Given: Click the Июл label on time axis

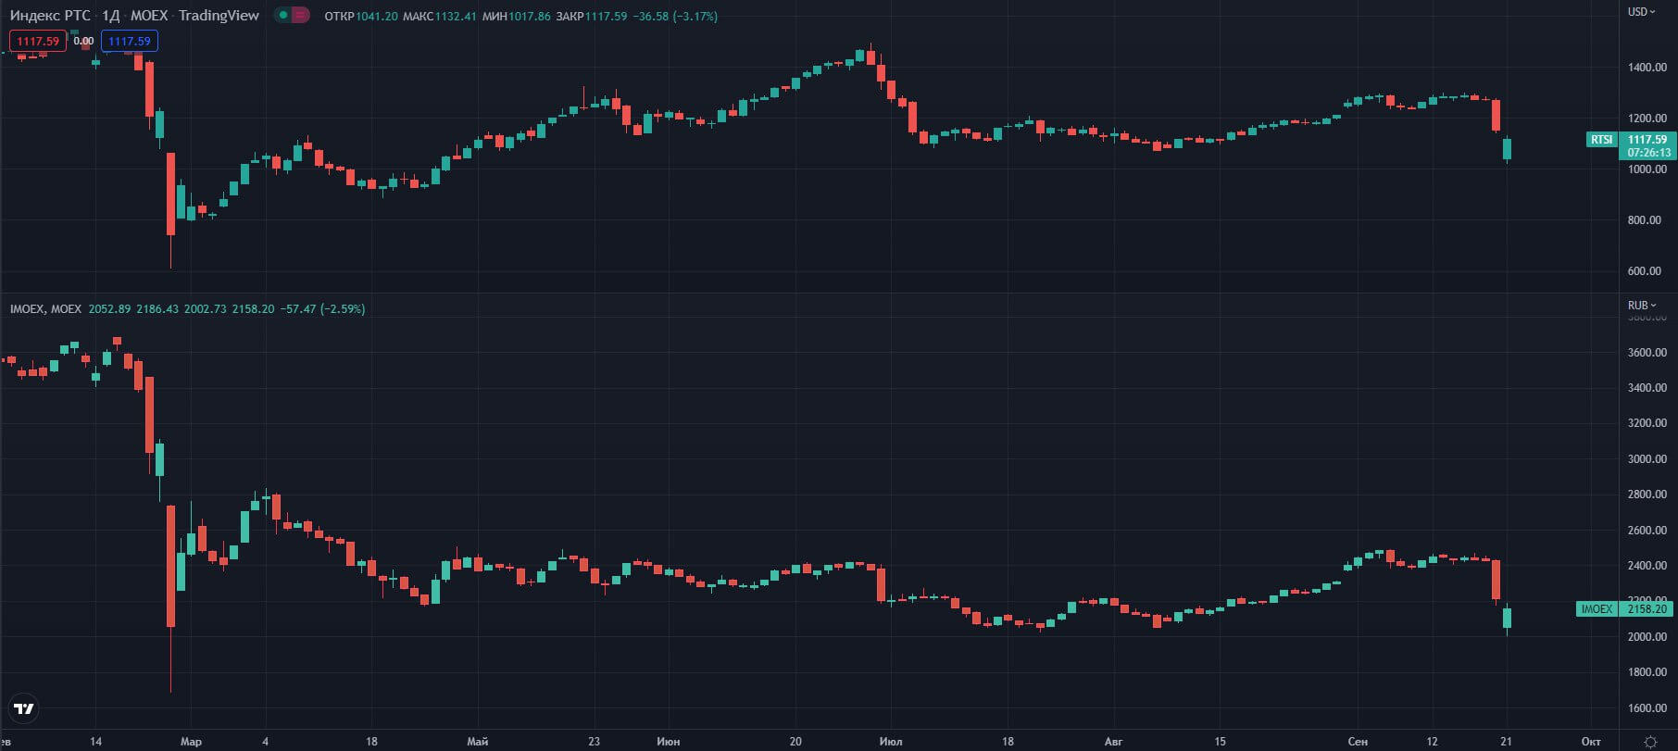Looking at the screenshot, I should click(891, 742).
